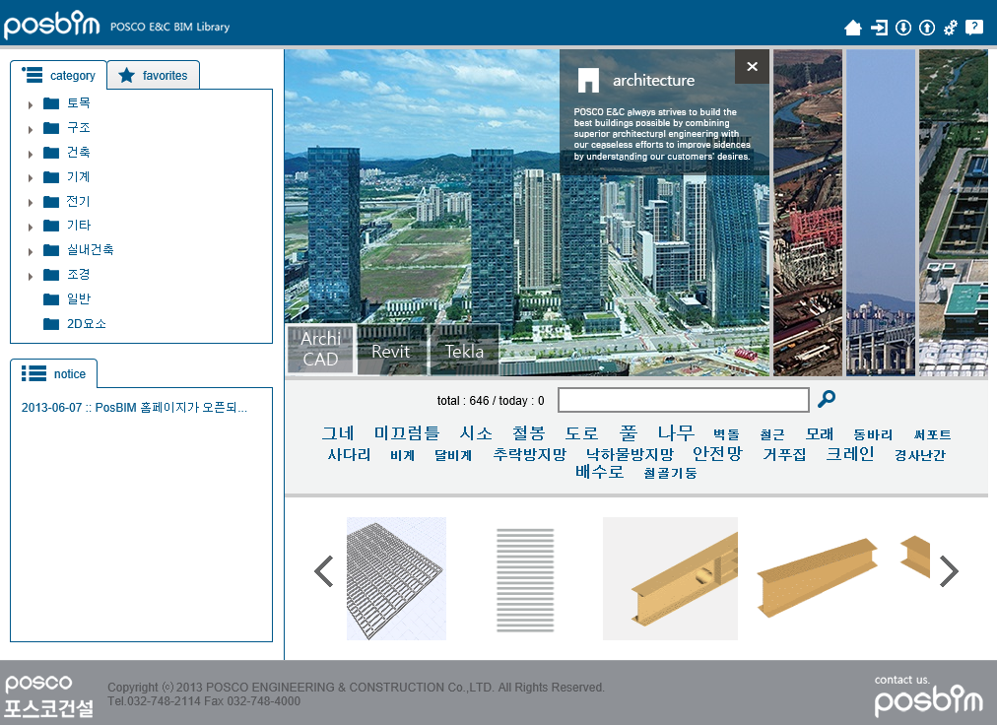Close the architecture info overlay
This screenshot has height=725, width=997.
(x=753, y=67)
